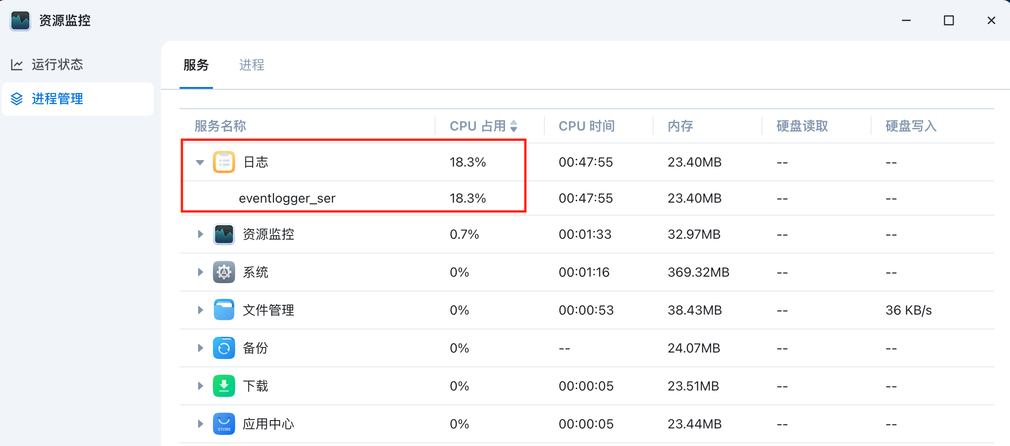Expand the 资源监控 service row

tap(200, 234)
